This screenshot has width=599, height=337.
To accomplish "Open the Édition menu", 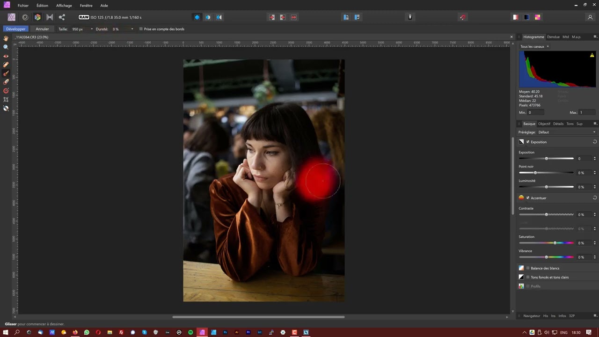I will click(x=42, y=6).
